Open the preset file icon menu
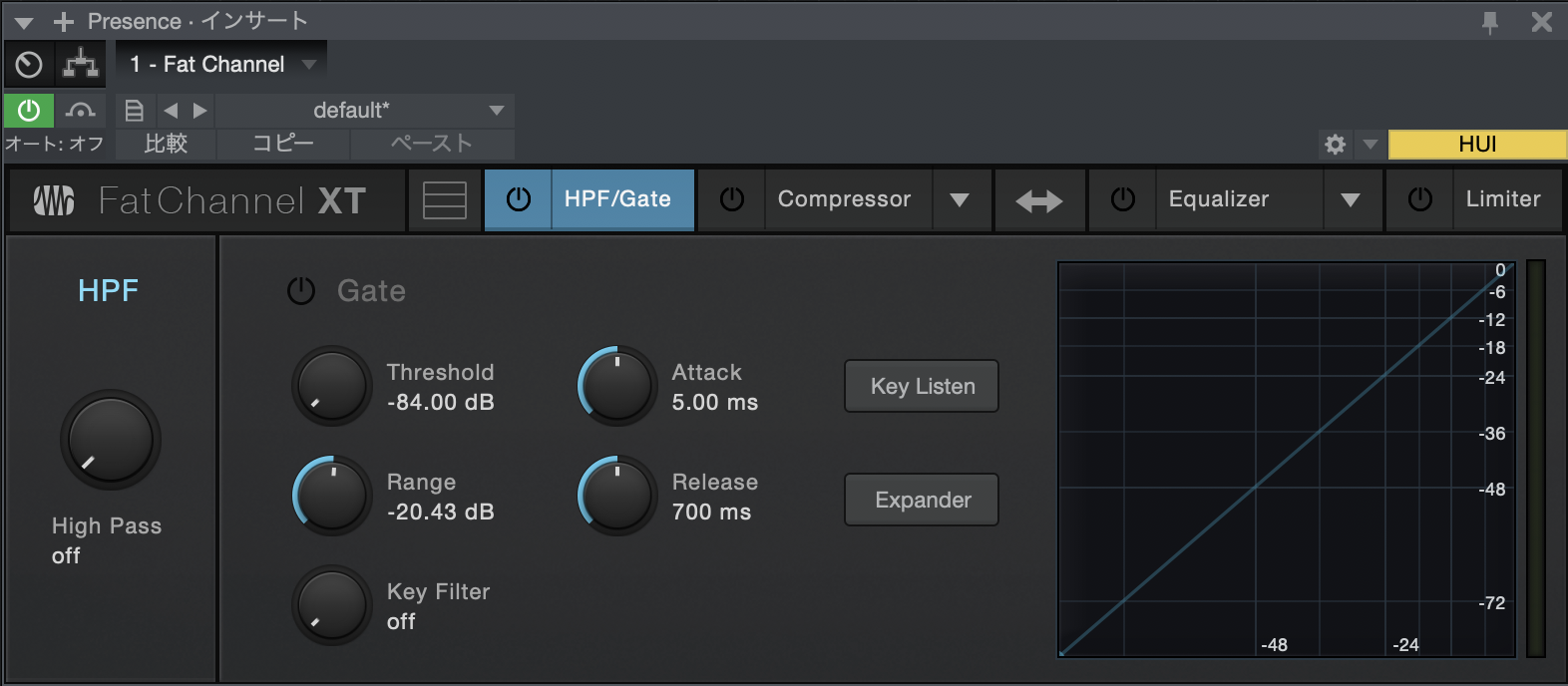Viewport: 1568px width, 686px height. click(x=135, y=111)
